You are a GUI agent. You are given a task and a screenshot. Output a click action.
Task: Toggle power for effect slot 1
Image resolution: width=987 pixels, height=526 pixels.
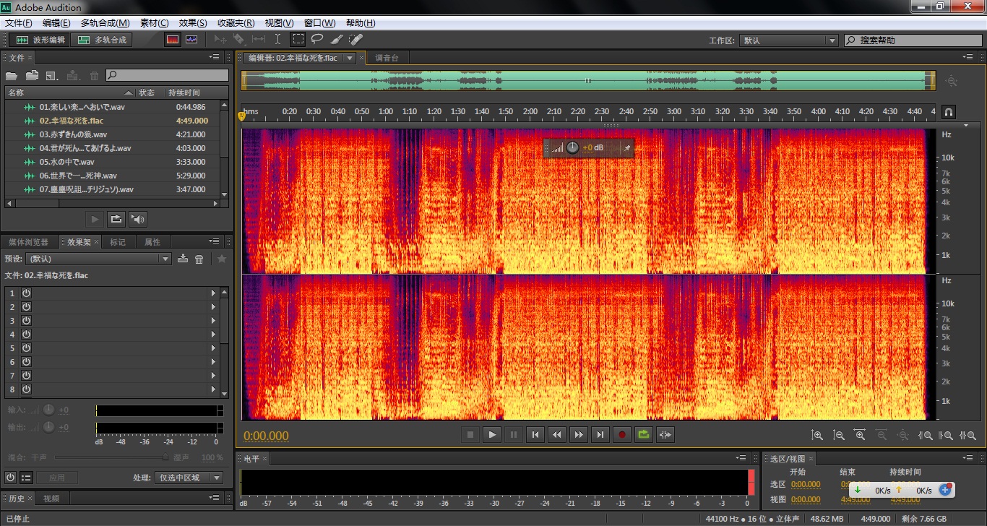click(x=26, y=293)
